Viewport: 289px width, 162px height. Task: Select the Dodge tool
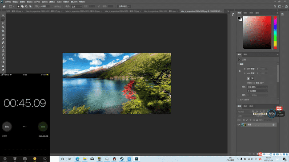point(3,70)
